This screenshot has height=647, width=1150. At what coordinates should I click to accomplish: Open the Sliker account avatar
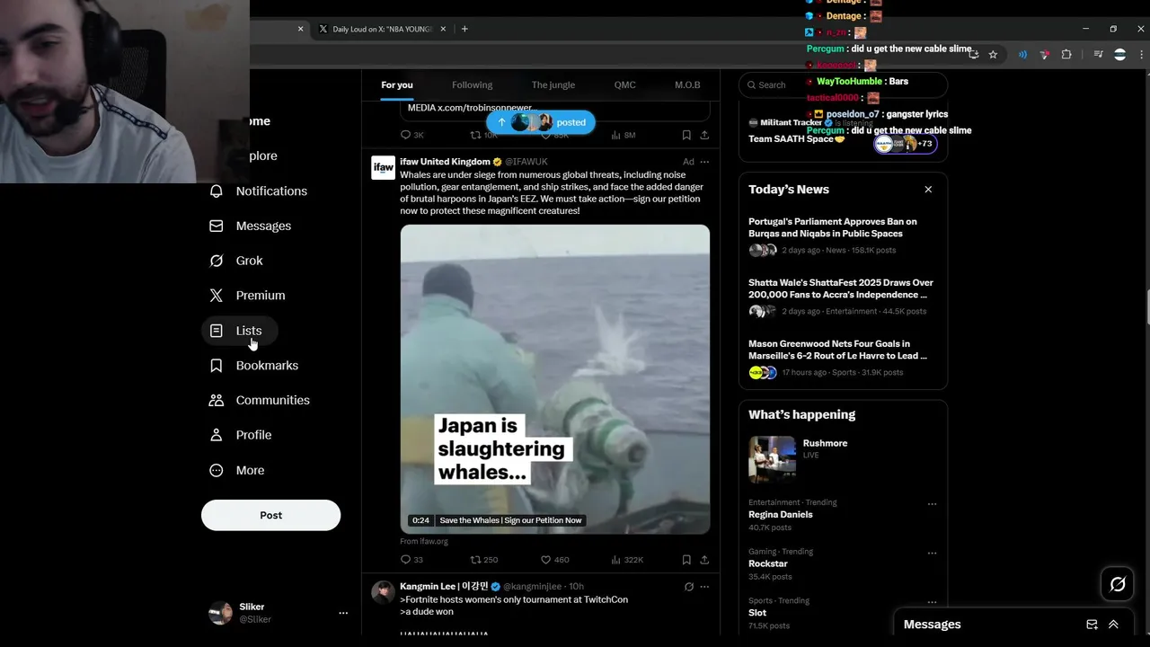tap(220, 613)
